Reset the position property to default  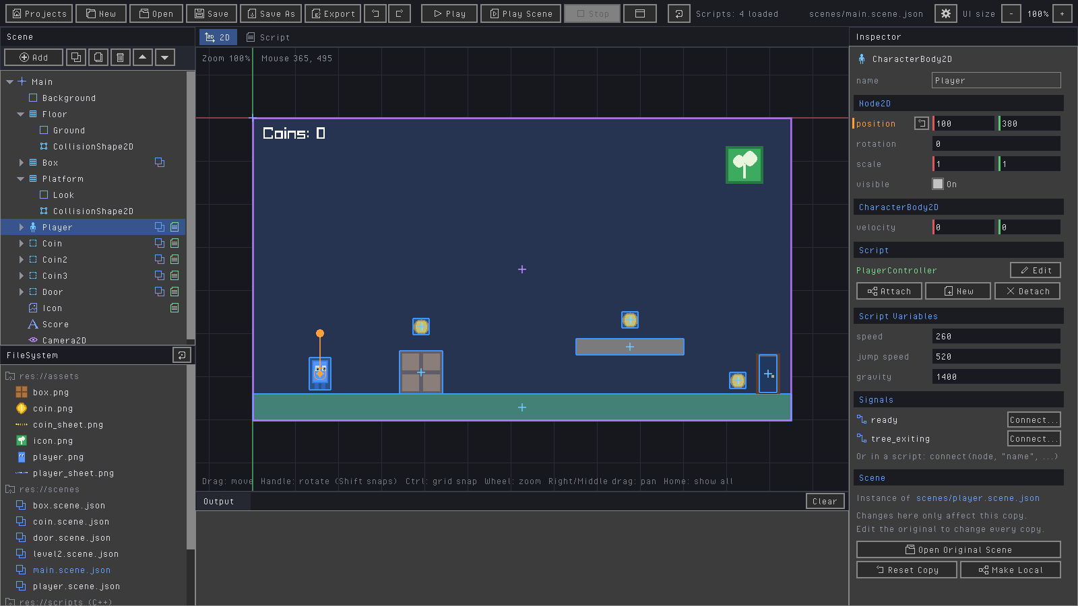(x=922, y=123)
